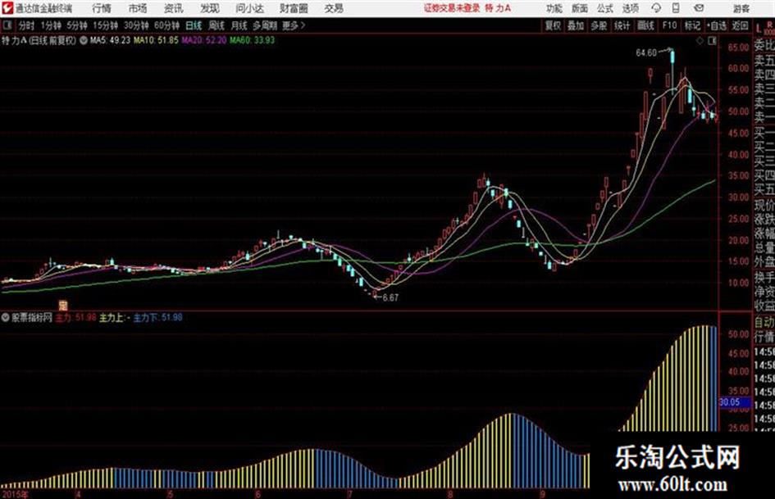
Task: Open the 选项 menu
Action: coord(631,8)
